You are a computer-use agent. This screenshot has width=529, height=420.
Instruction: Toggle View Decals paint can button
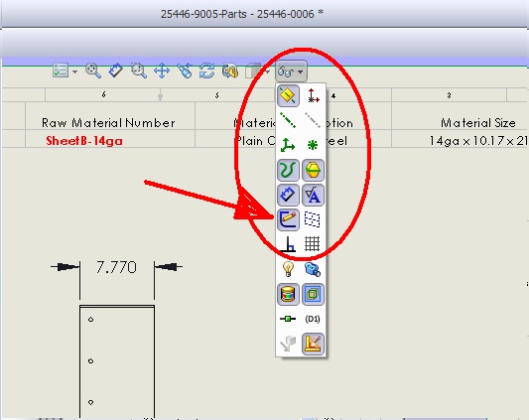pyautogui.click(x=288, y=294)
